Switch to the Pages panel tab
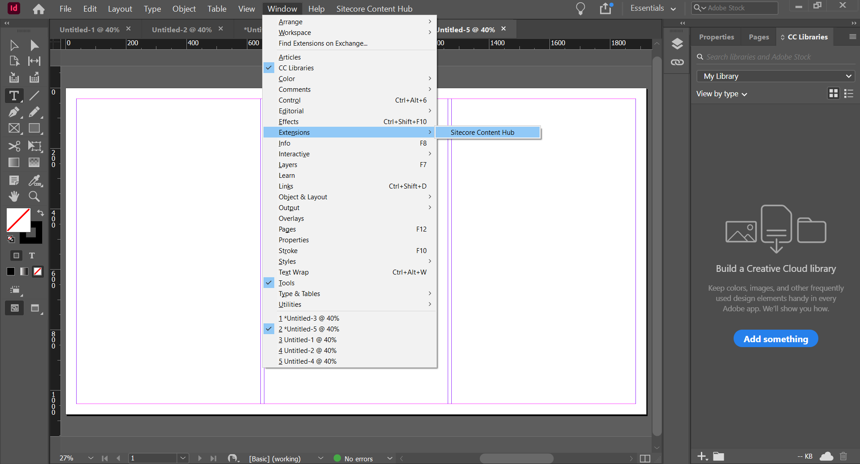The image size is (860, 464). pos(758,37)
